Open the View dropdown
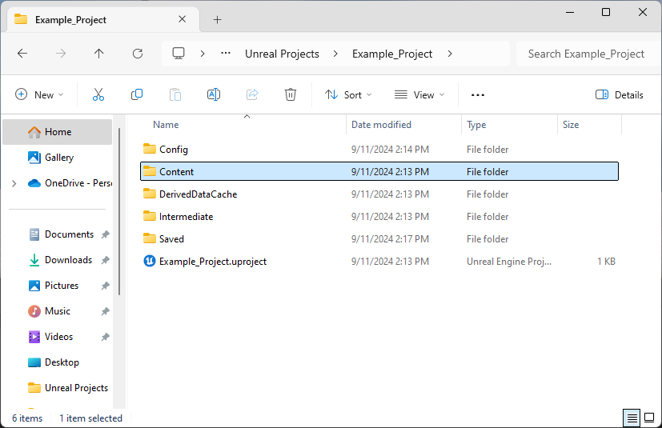The image size is (662, 428). [419, 94]
